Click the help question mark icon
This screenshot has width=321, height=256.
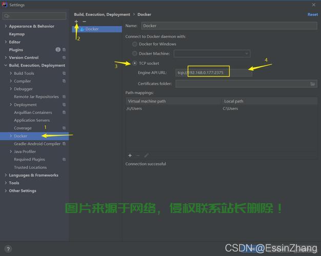(8, 249)
